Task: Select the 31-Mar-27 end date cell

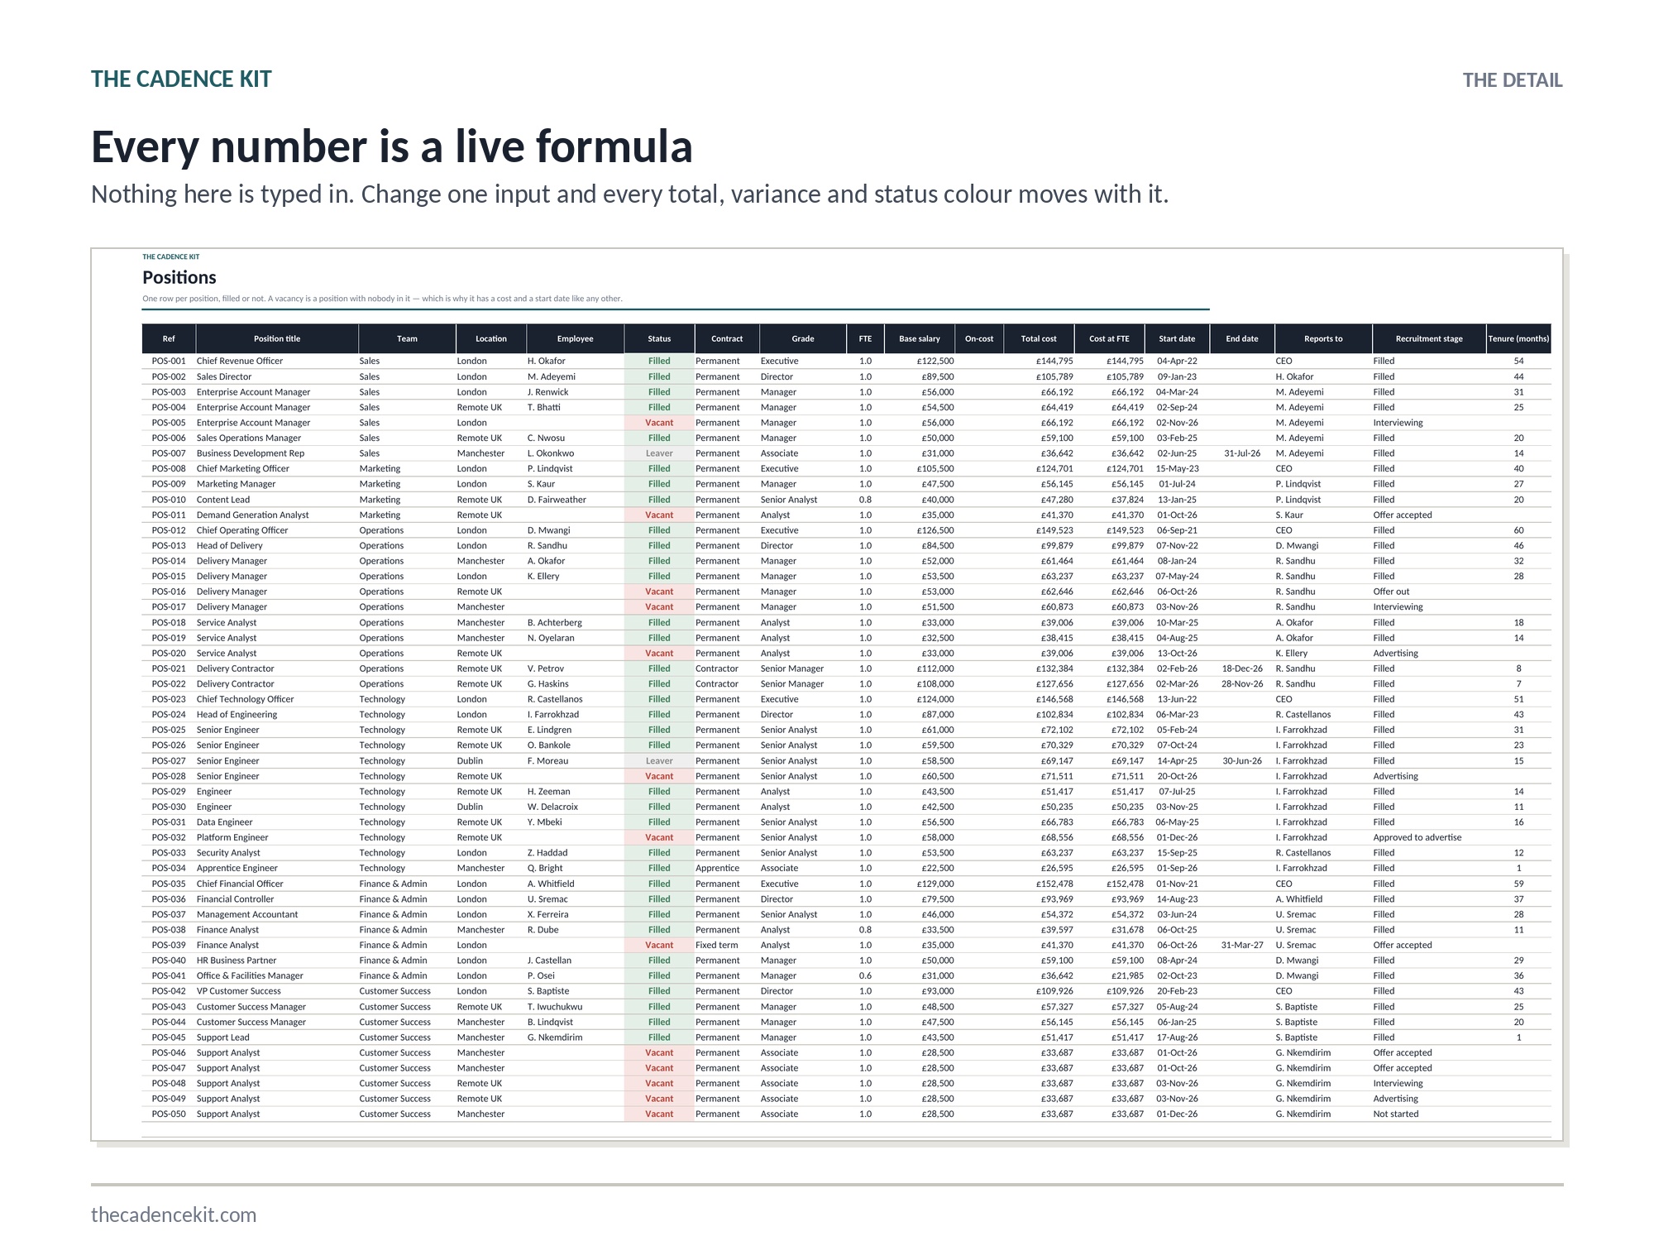Action: pos(1242,945)
